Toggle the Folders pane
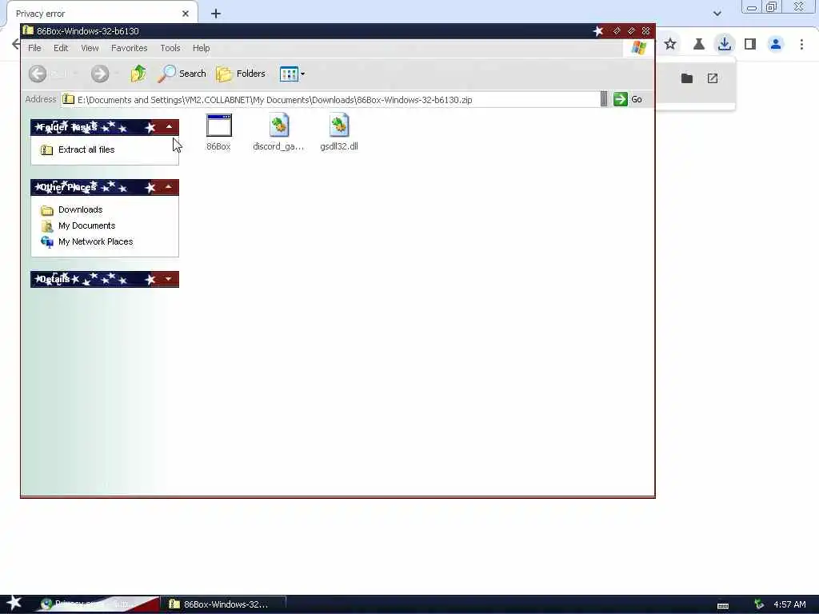Screen dimensions: 819x614 [241, 74]
